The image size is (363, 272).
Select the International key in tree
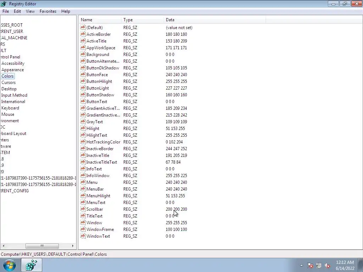coord(13,102)
